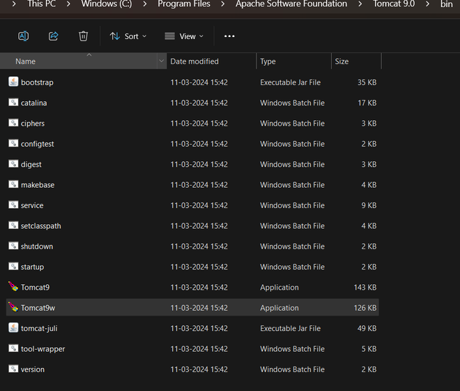Image resolution: width=460 pixels, height=391 pixels.
Task: Select the Tomcat9w application icon
Action: click(x=13, y=307)
